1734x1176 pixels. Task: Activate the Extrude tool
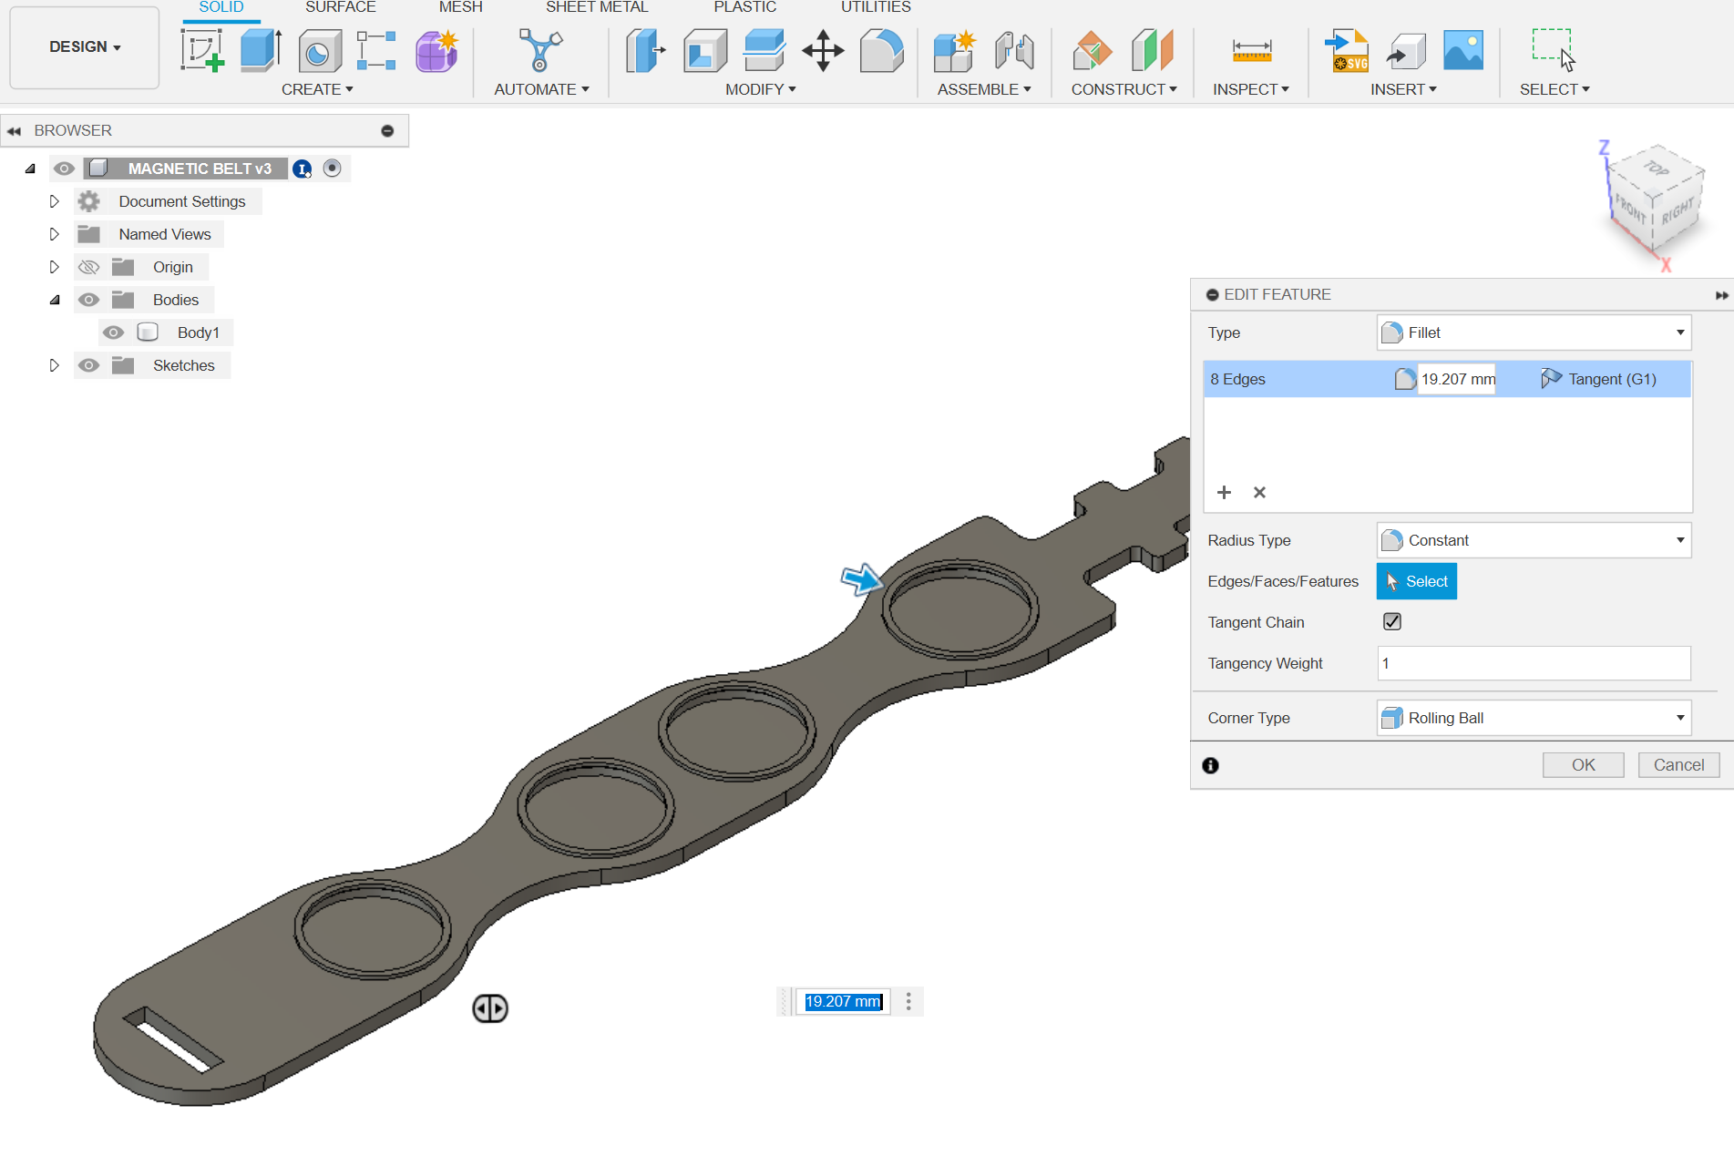[x=260, y=50]
